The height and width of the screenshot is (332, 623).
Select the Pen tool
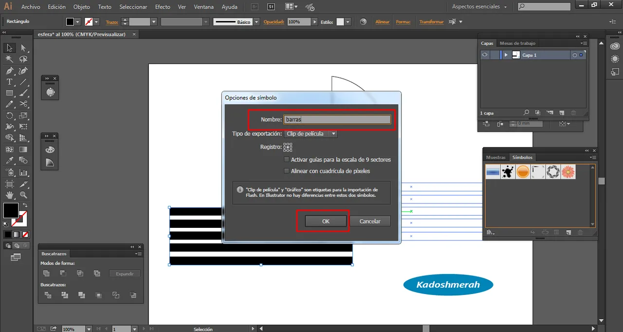[9, 71]
